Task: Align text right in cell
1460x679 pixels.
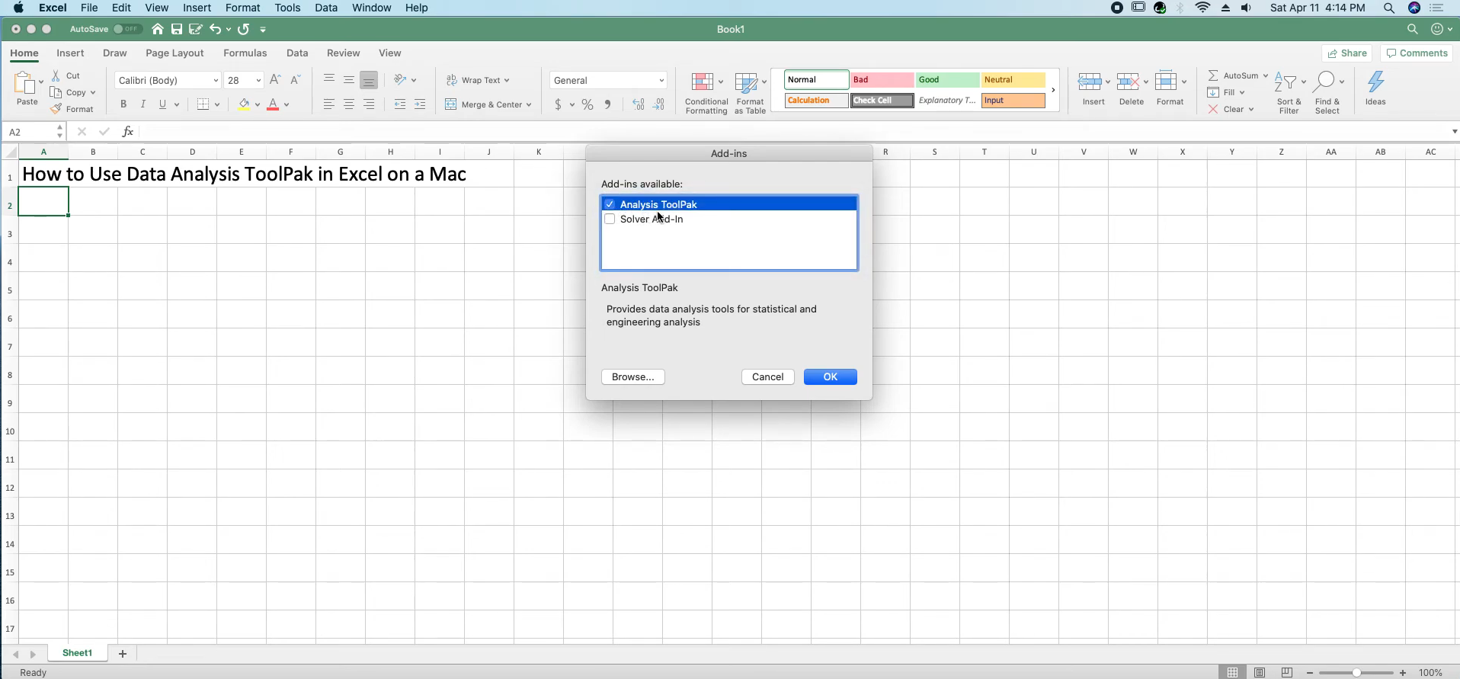Action: tap(369, 104)
